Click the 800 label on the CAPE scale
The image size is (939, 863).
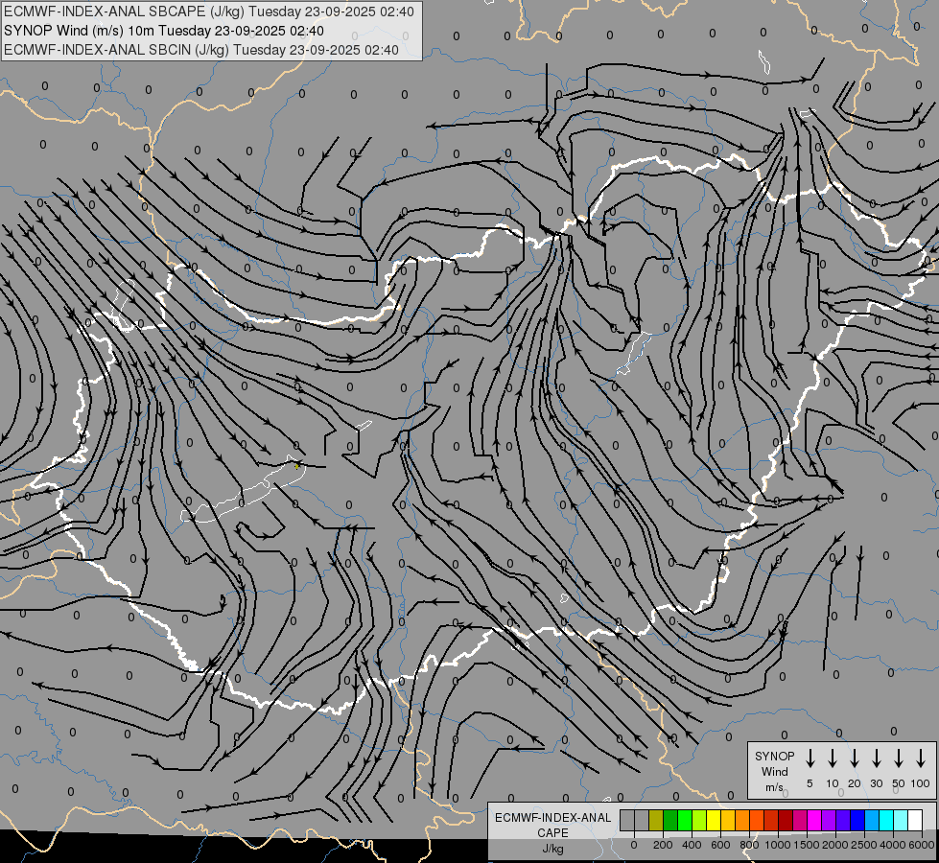749,845
